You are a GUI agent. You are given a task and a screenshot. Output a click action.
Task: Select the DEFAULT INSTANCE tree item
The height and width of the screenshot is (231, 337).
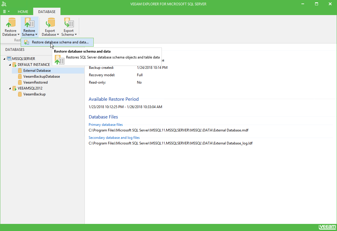click(34, 65)
